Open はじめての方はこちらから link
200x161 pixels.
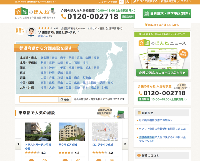162,25
